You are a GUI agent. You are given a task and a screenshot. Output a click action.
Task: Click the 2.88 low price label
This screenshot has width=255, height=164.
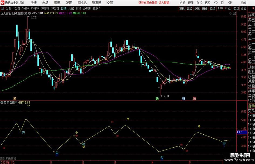[x=166, y=96]
